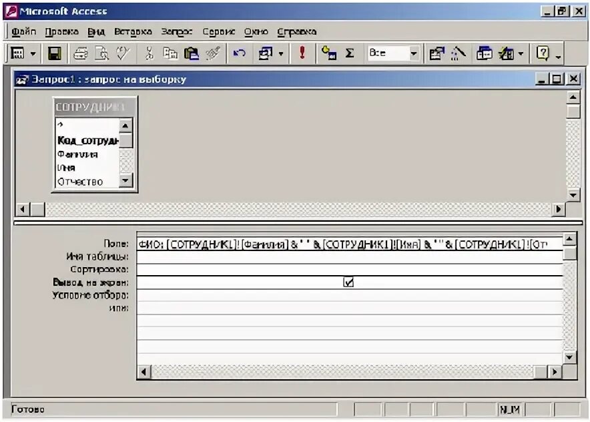This screenshot has width=590, height=422.
Task: Select the Отчество field in the table list
Action: point(80,182)
